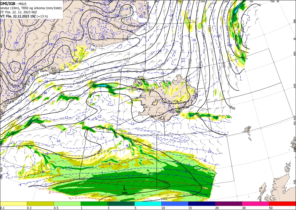Select the red 50+ mm legend swatch

pos(282,203)
